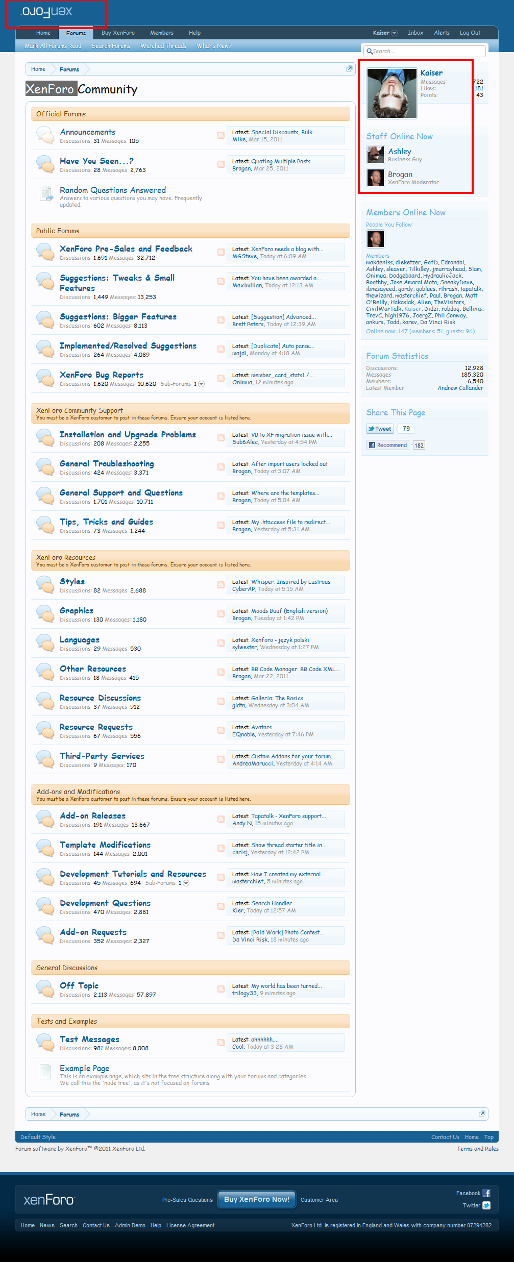The width and height of the screenshot is (514, 1262).
Task: Open the Search Forums link
Action: pyautogui.click(x=111, y=46)
